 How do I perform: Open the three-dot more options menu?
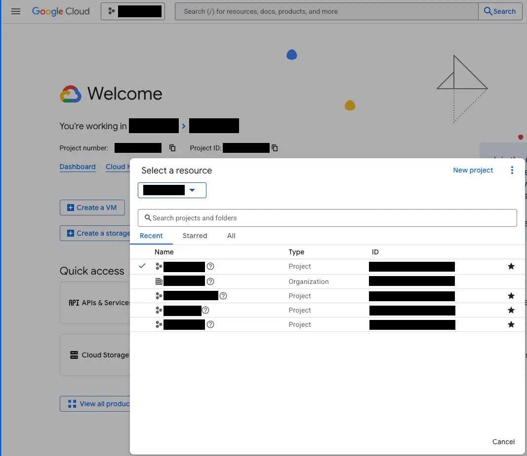(512, 170)
